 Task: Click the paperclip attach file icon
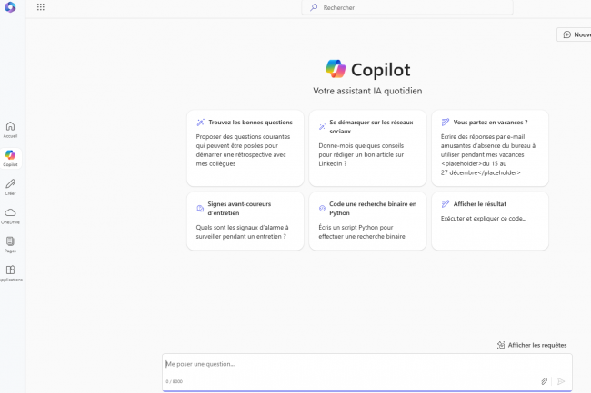click(545, 381)
